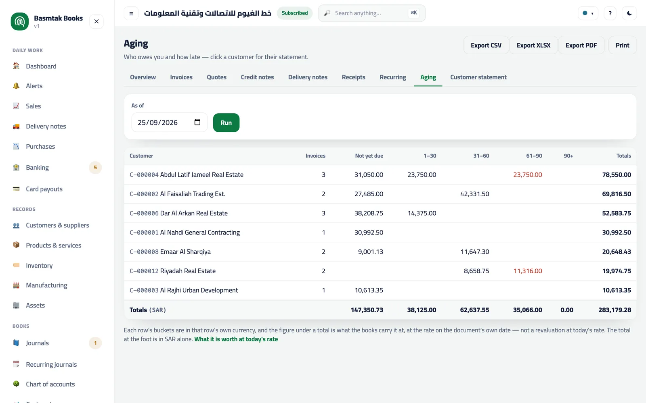Screen dimensions: 646x403
Task: Open the Card payouts icon
Action: (16, 189)
